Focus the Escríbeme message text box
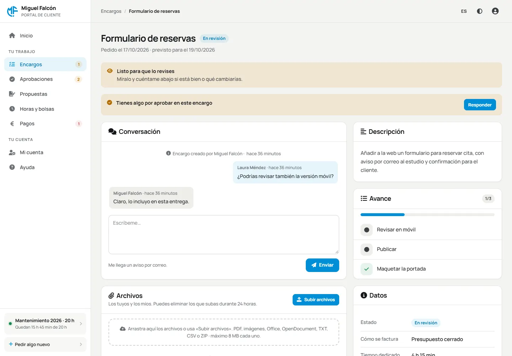This screenshot has height=356, width=512. (x=224, y=235)
